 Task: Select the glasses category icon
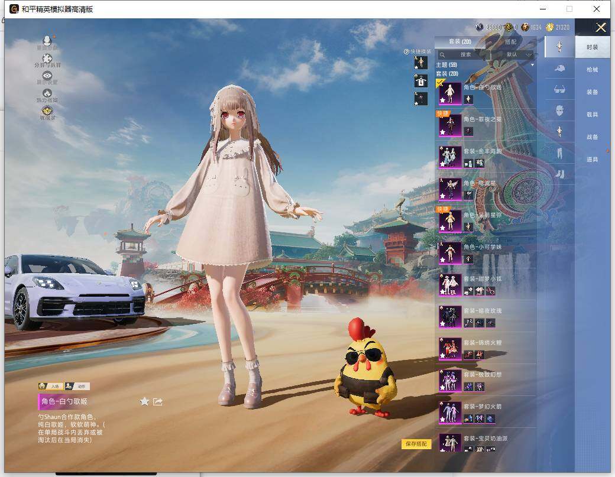coord(559,89)
